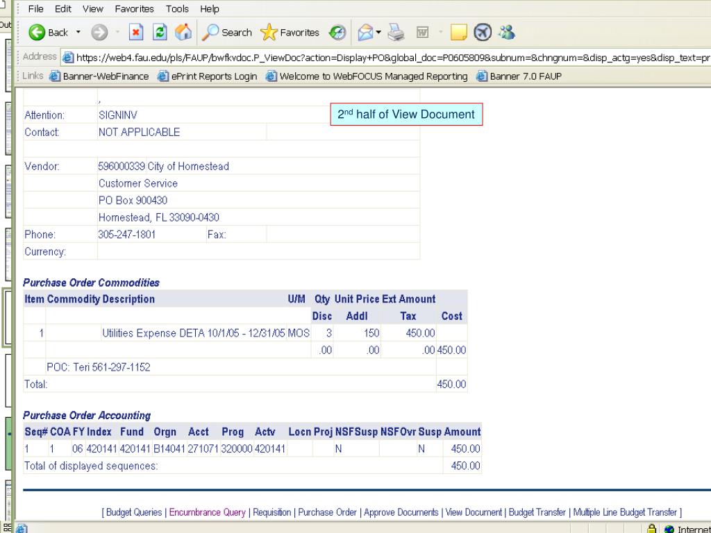Click the page icon in address bar
The width and height of the screenshot is (711, 533).
68,58
